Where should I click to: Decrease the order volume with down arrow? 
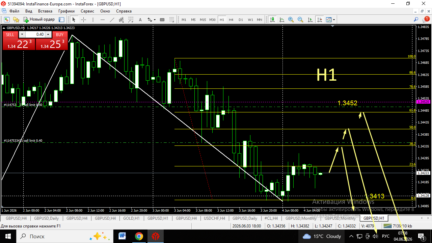click(x=22, y=34)
